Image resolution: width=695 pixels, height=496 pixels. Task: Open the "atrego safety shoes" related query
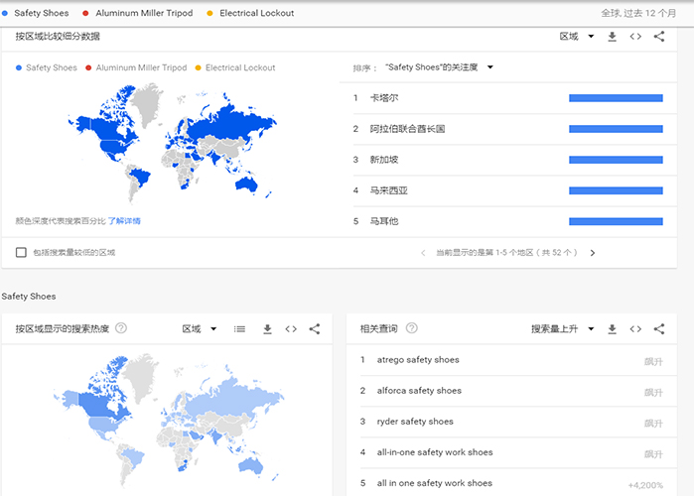418,360
